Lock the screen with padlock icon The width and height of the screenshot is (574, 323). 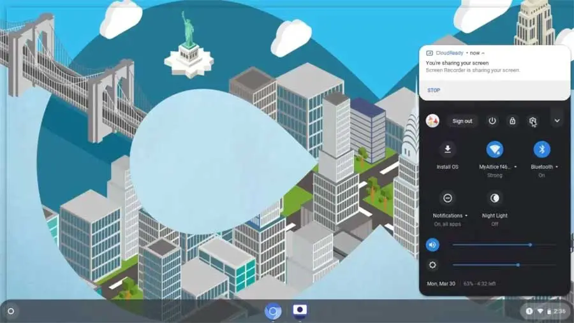click(512, 120)
